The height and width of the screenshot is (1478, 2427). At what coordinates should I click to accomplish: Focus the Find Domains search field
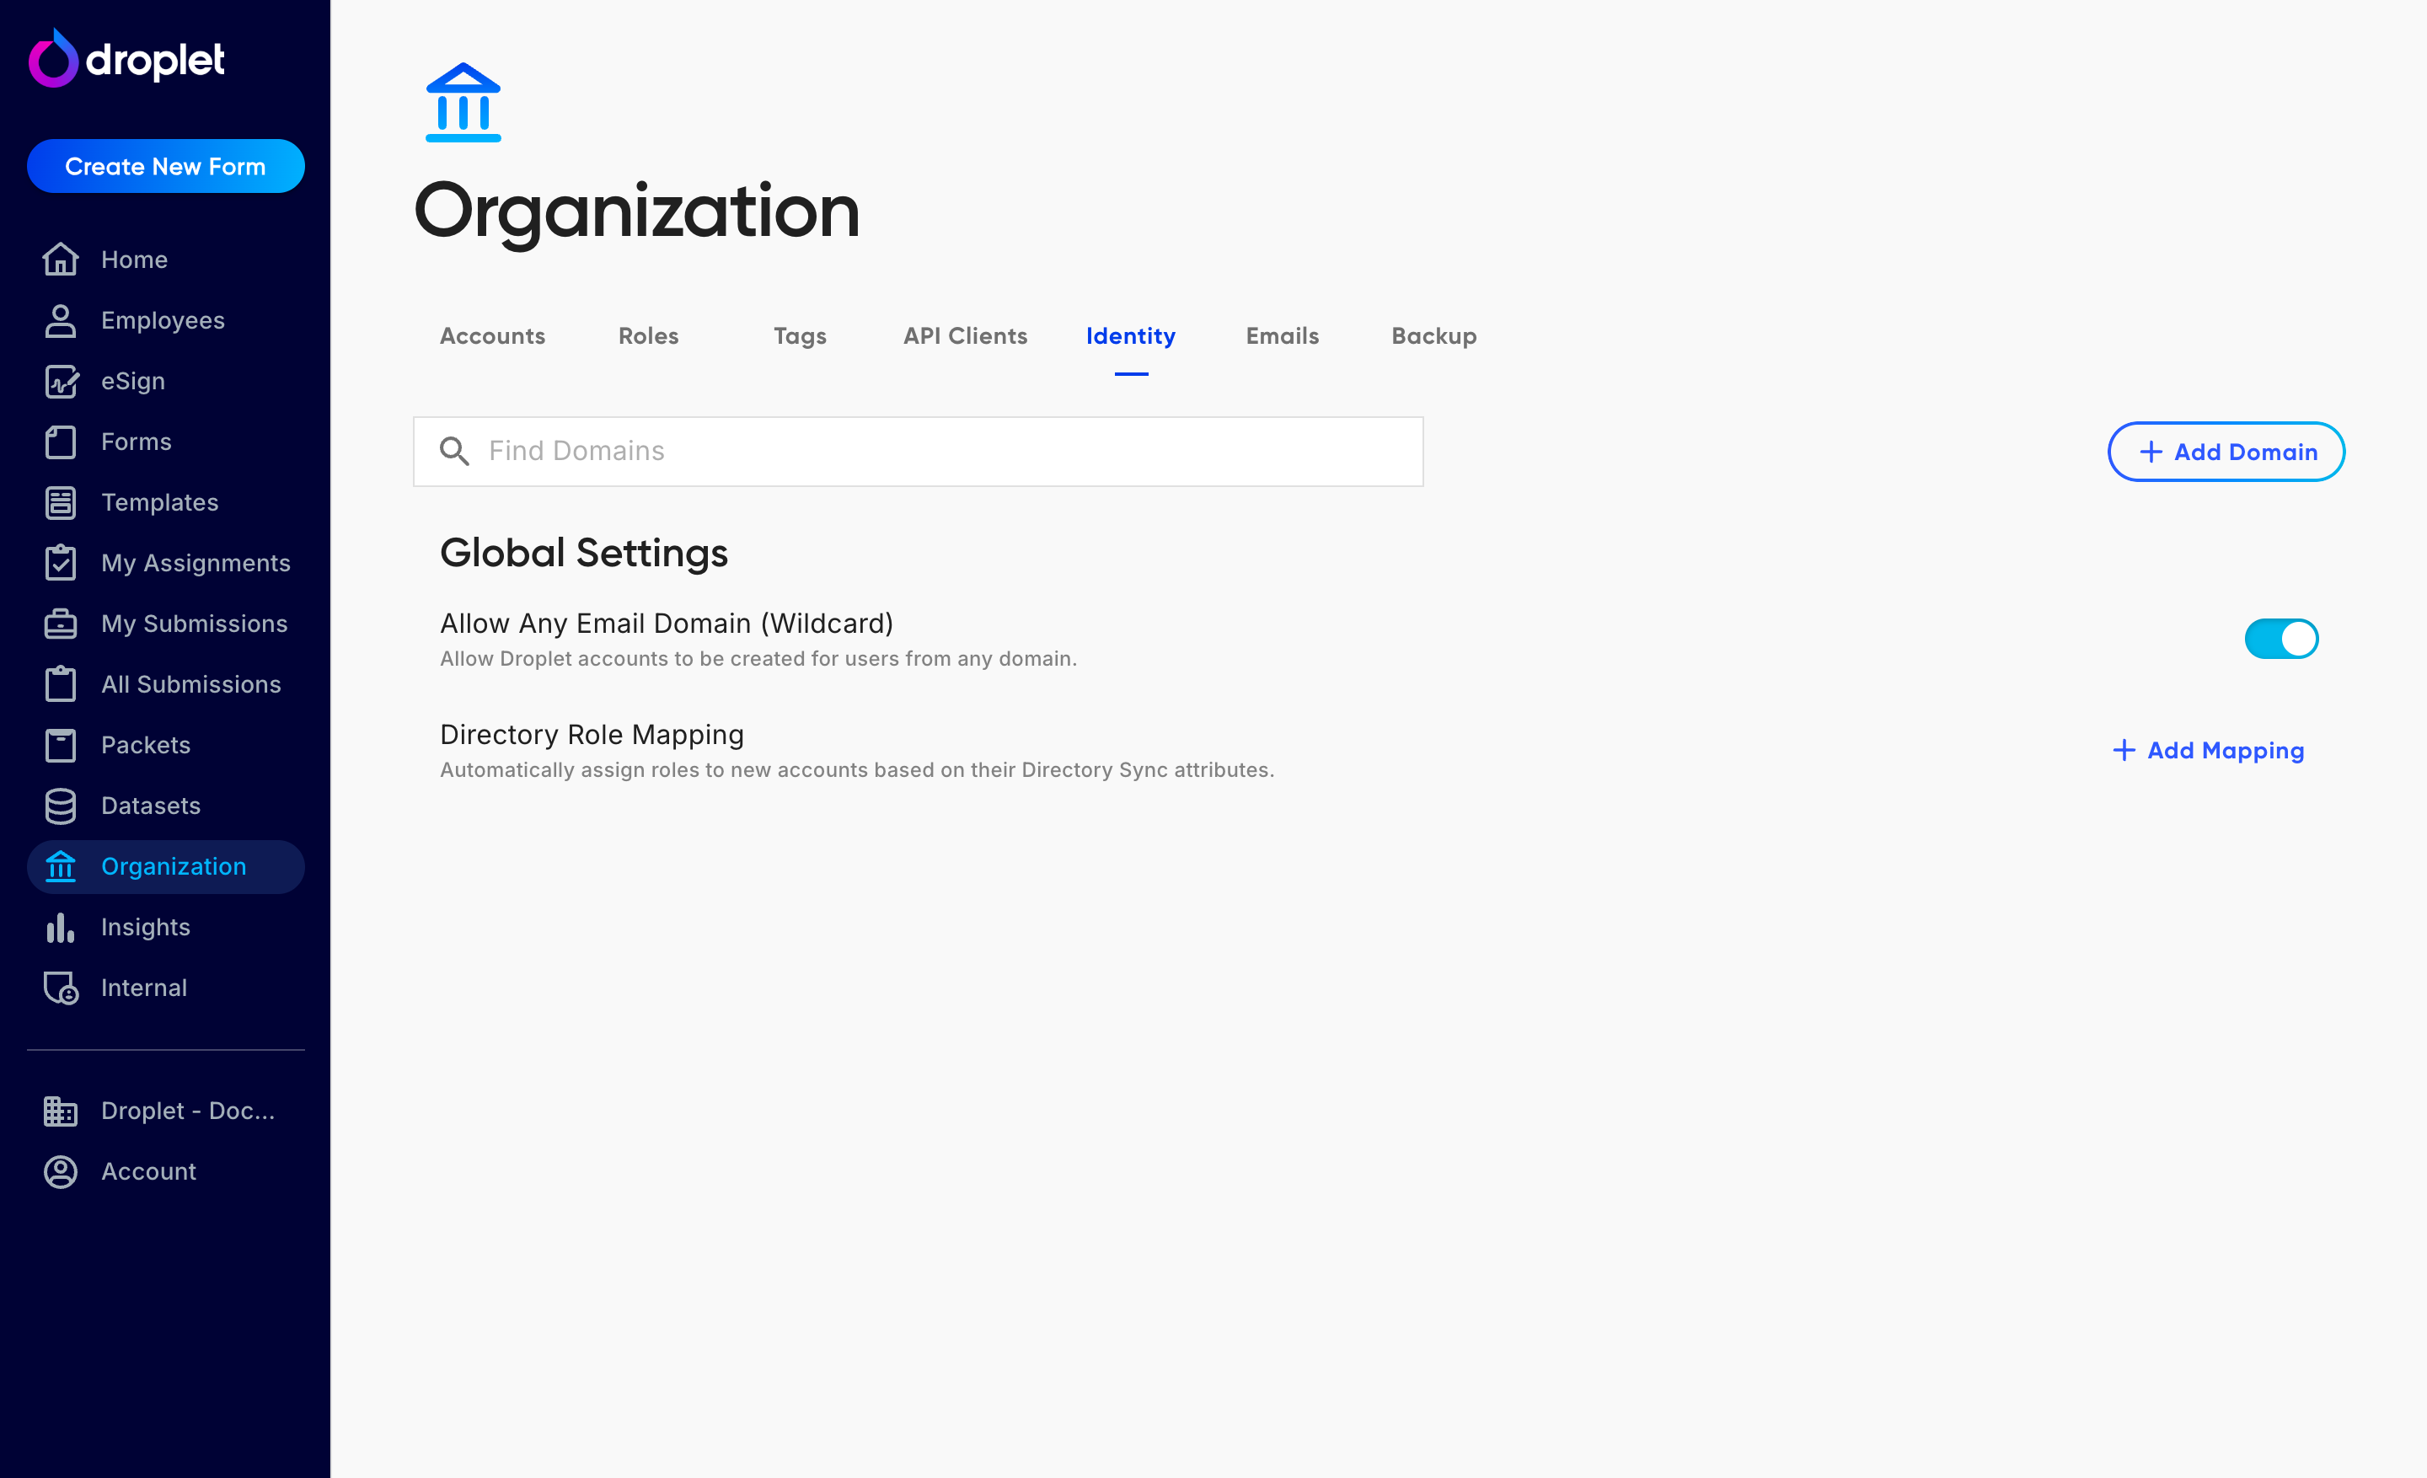click(918, 451)
